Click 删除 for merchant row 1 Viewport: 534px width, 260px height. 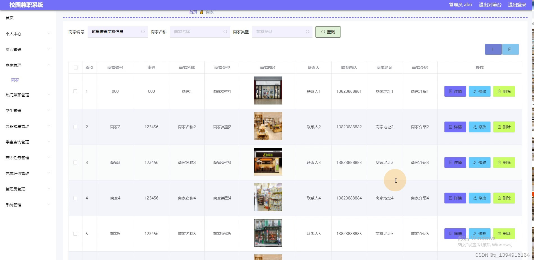click(504, 91)
